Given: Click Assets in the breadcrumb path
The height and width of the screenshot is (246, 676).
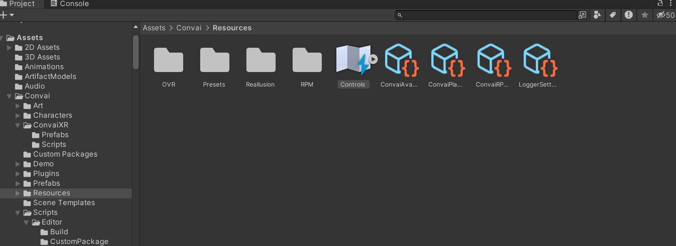Looking at the screenshot, I should pyautogui.click(x=154, y=28).
